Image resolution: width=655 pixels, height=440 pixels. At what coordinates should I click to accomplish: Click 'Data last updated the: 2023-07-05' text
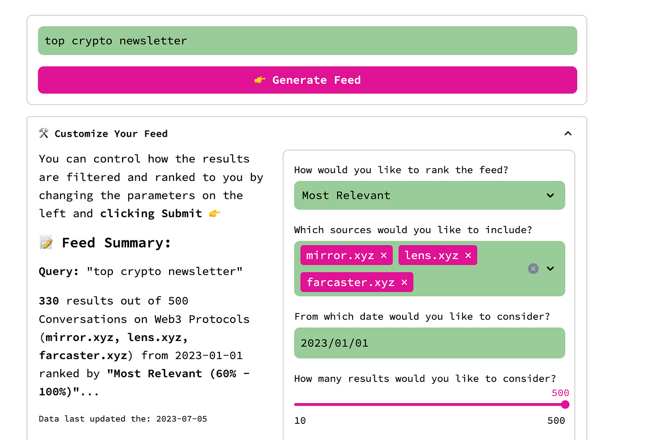tap(123, 419)
